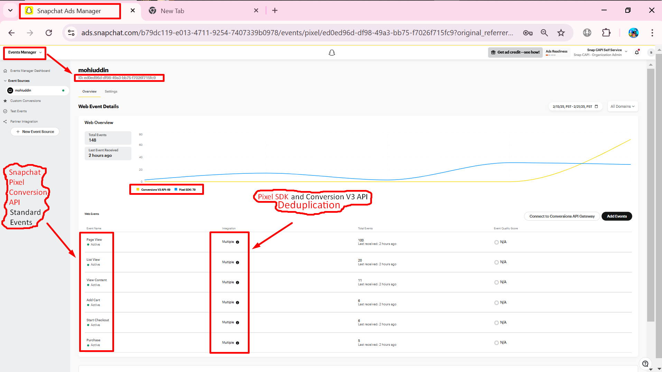
Task: Open the Events Manager dropdown
Action: (25, 53)
